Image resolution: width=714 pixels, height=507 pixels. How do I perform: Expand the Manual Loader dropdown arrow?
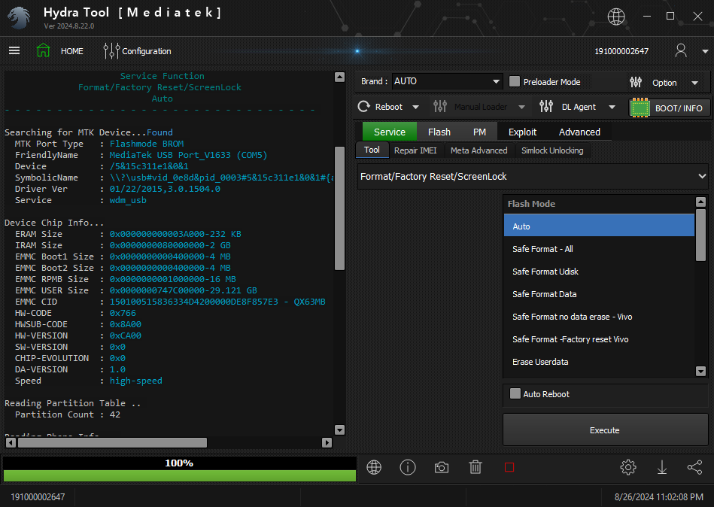pyautogui.click(x=522, y=107)
